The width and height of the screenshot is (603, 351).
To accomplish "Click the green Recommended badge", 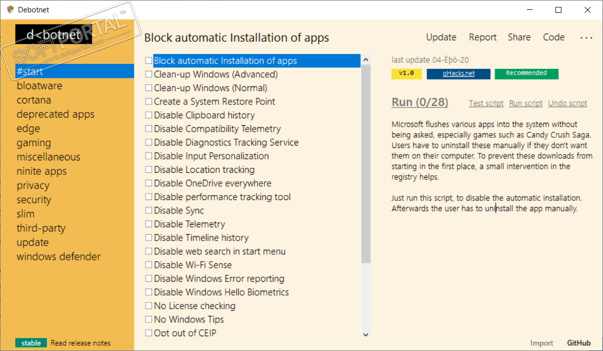I will pos(526,74).
